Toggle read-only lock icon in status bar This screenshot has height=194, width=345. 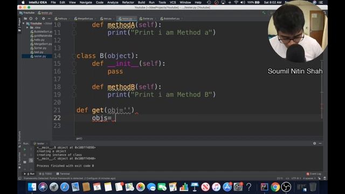pos(320,178)
